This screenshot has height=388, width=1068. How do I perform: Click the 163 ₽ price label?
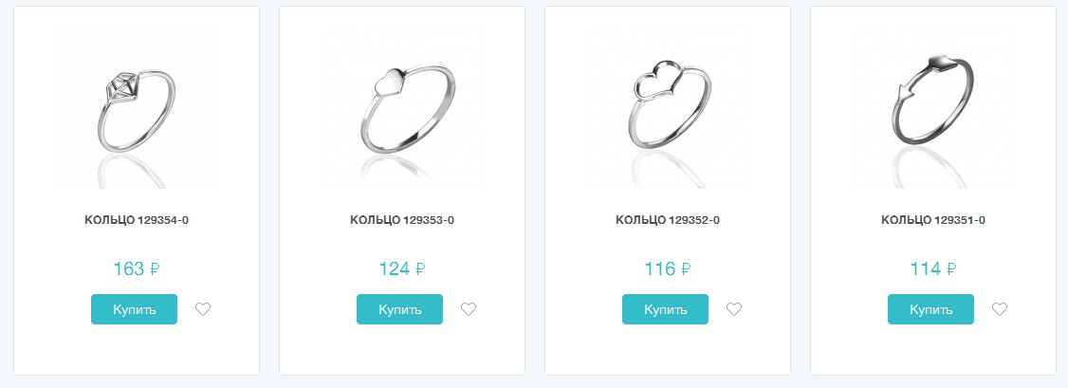[x=137, y=268]
